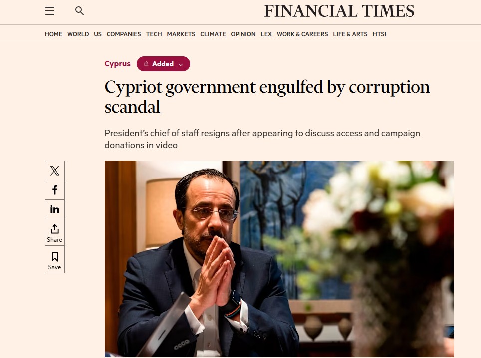Open the WORK & CAREERS section
This screenshot has height=358, width=481.
pos(302,34)
